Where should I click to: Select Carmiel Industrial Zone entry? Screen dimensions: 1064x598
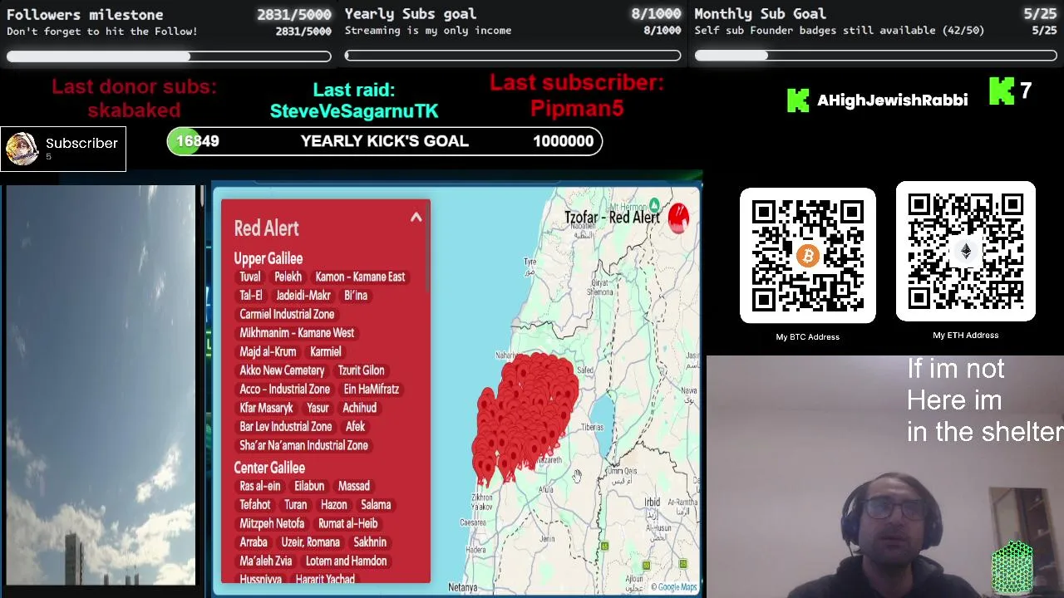pos(287,314)
